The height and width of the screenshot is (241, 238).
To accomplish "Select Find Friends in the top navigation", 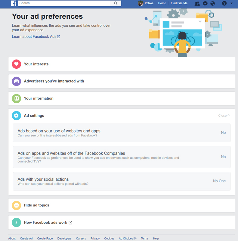I will [x=179, y=3].
